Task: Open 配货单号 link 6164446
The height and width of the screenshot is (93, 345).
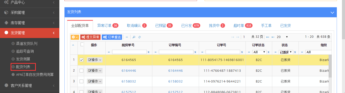Action: pos(129,71)
